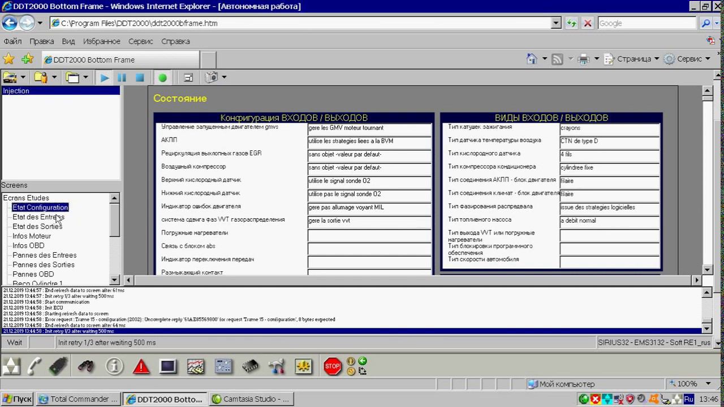Open the binoculars search icon
This screenshot has width=724, height=407.
pos(86,366)
